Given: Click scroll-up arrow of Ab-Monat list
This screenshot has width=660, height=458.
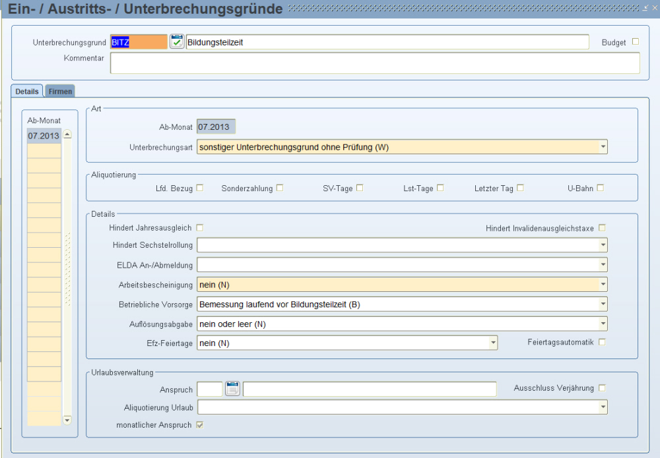Looking at the screenshot, I should click(67, 135).
